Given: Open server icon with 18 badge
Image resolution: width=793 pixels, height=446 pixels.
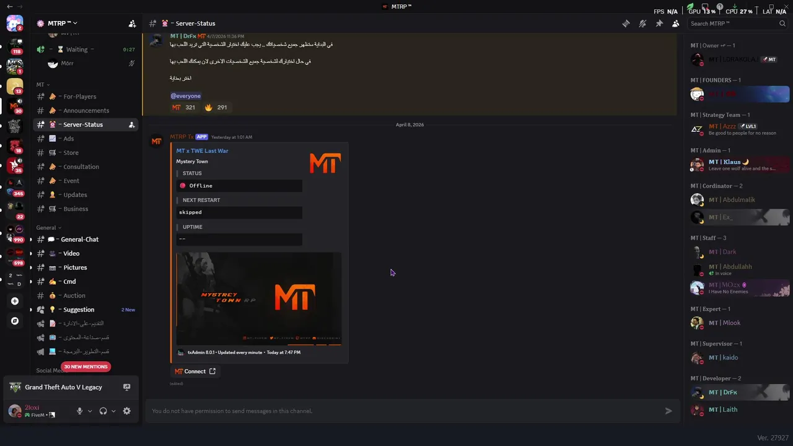Looking at the screenshot, I should pyautogui.click(x=14, y=146).
